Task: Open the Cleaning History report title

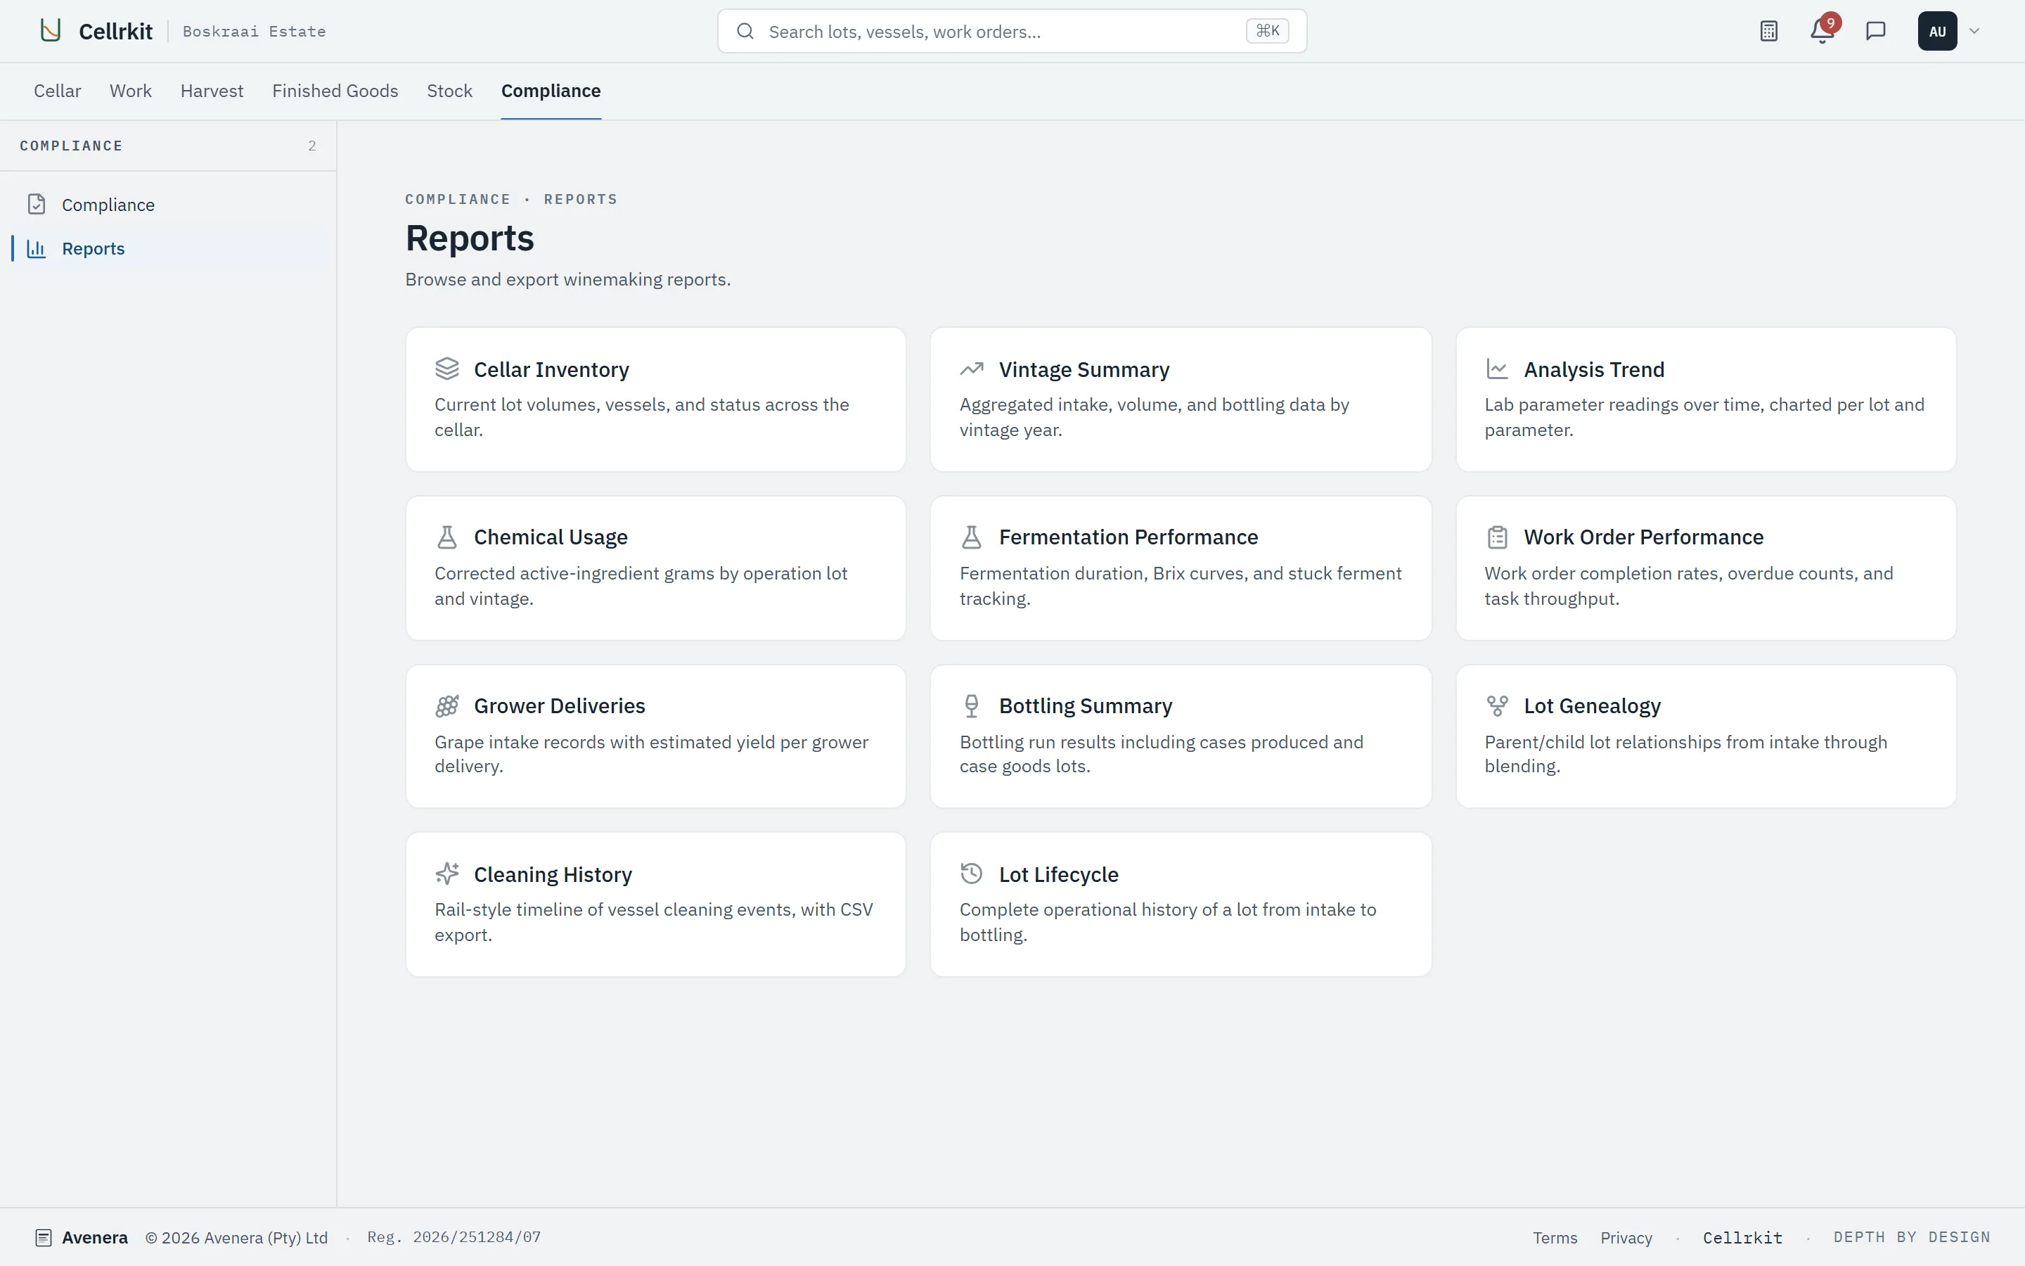Action: tap(552, 874)
